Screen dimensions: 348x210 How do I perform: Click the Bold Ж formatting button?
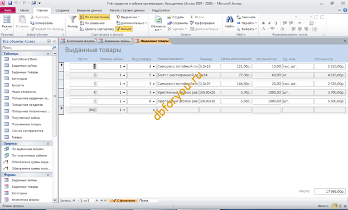pyautogui.click(x=263, y=23)
